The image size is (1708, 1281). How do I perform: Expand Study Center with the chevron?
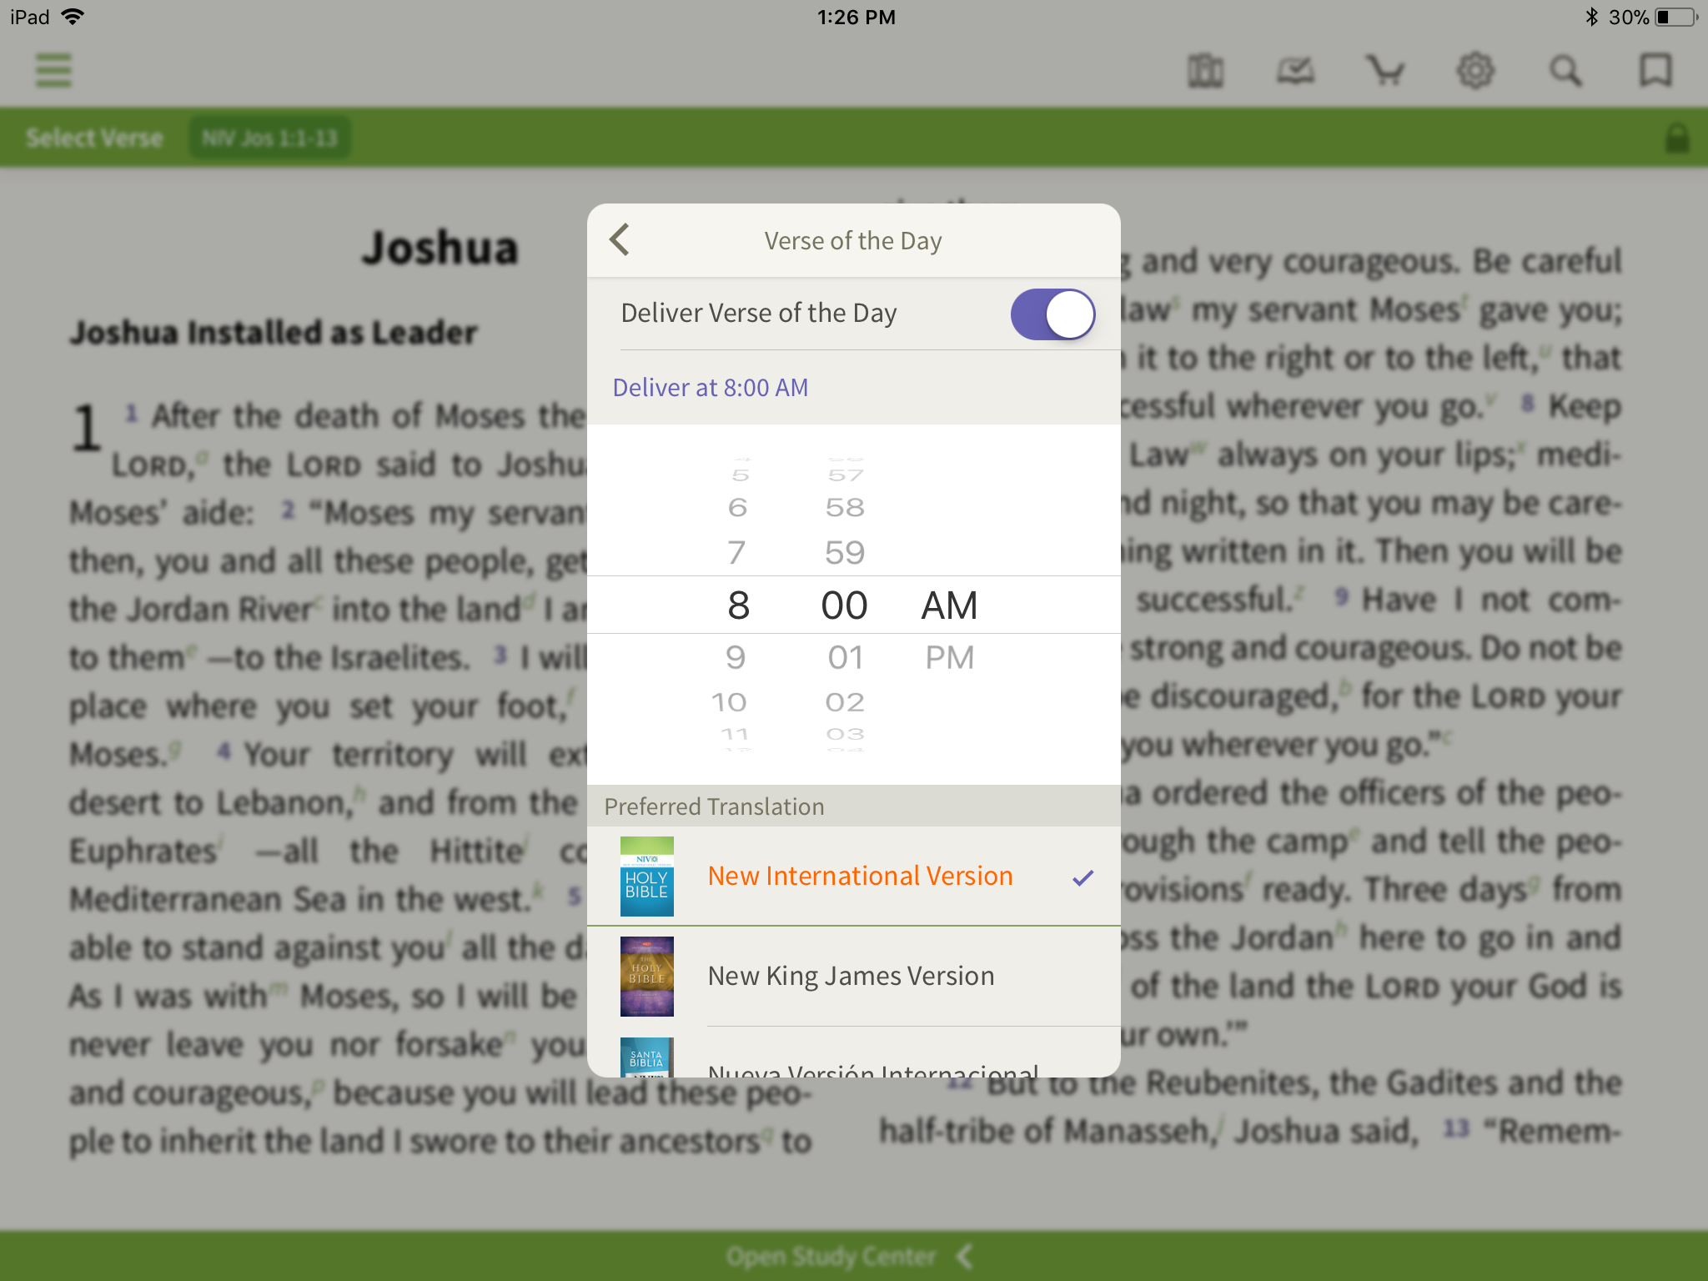tap(965, 1256)
